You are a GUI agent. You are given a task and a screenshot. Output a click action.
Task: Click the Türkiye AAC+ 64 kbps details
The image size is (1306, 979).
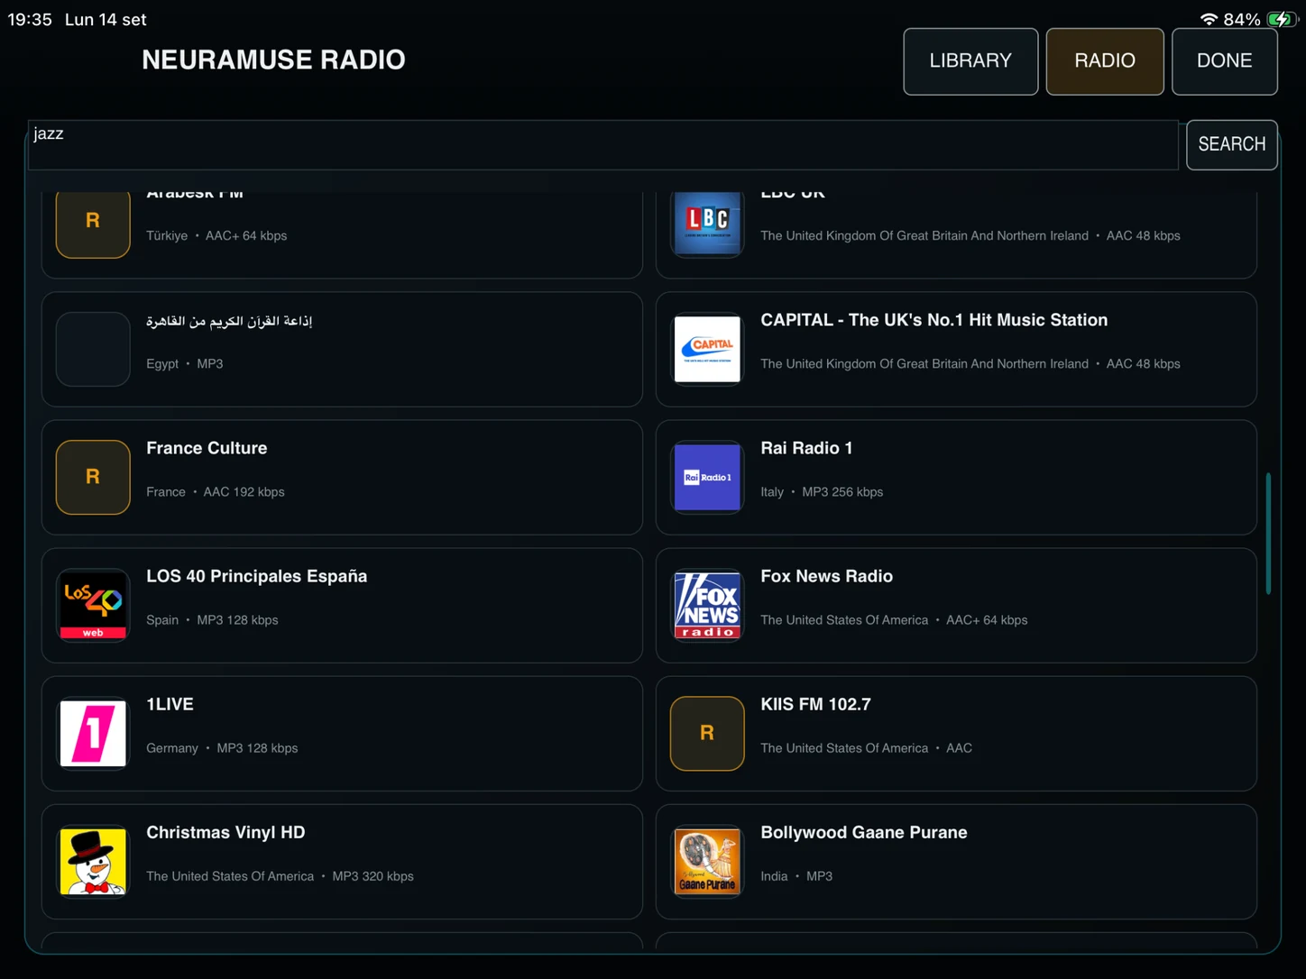pyautogui.click(x=216, y=235)
